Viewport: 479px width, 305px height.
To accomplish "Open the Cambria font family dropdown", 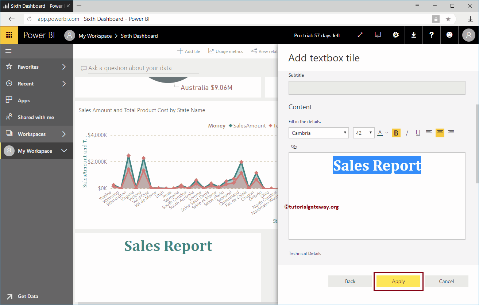I will 318,133.
